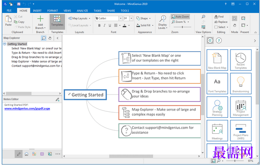
Task: Select the pointer Mode tool
Action: pyautogui.click(x=234, y=18)
